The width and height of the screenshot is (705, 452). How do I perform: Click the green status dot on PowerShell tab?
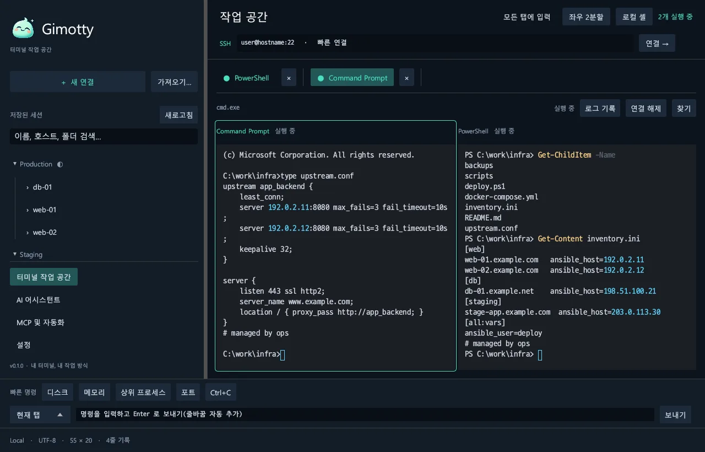click(x=226, y=78)
